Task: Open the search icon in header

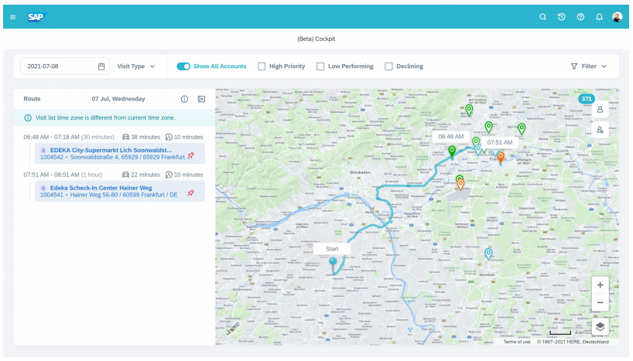Action: pyautogui.click(x=543, y=17)
